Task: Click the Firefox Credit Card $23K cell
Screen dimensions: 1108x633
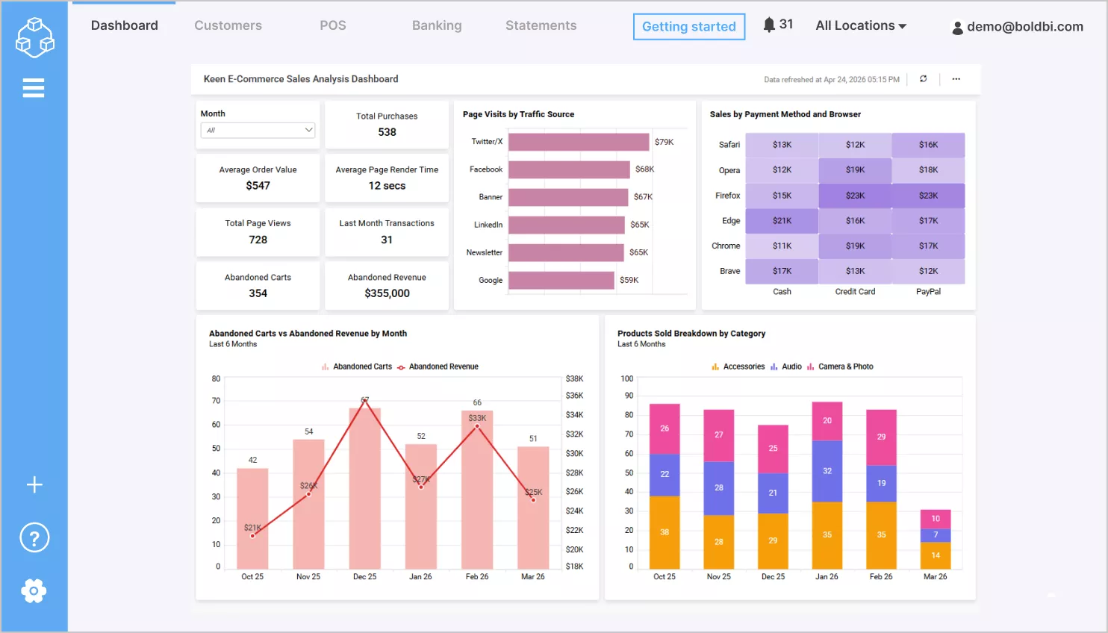Action: (x=855, y=196)
